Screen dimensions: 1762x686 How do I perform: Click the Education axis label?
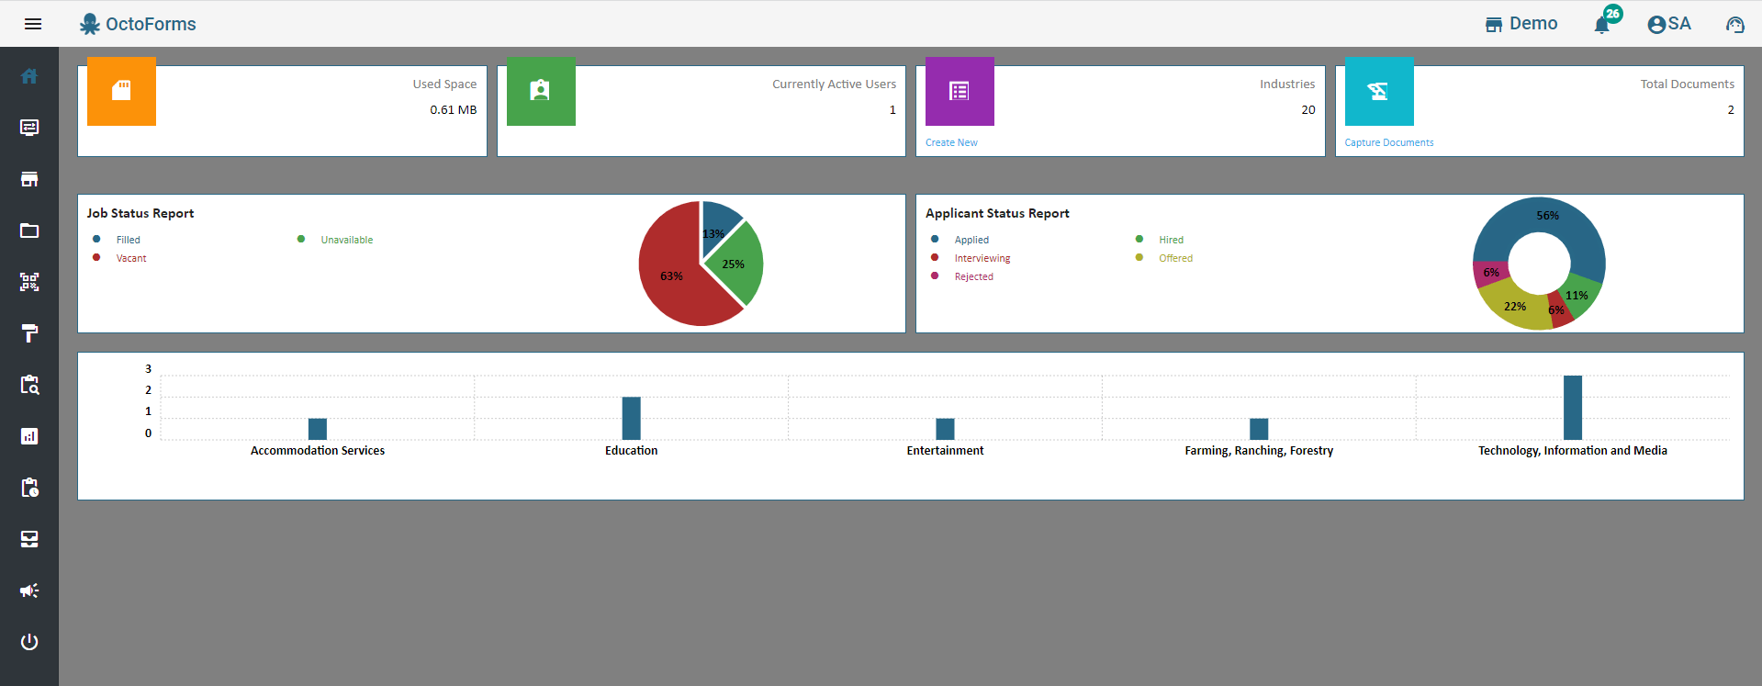pyautogui.click(x=632, y=451)
